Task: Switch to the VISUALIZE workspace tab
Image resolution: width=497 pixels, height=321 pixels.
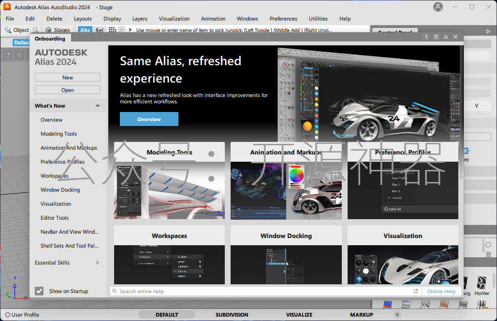Action: point(299,315)
